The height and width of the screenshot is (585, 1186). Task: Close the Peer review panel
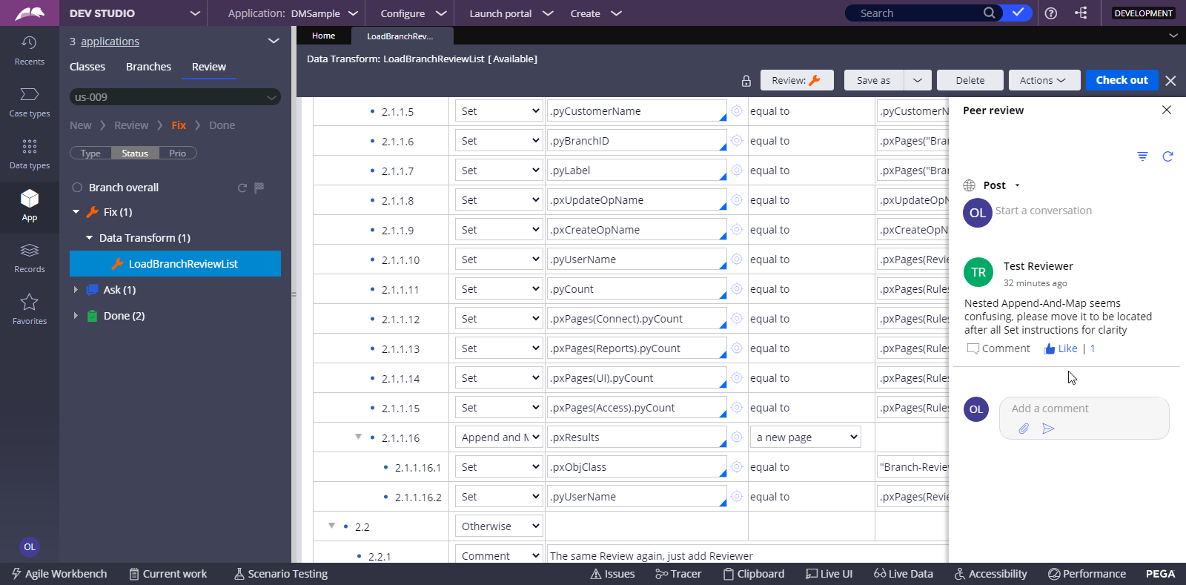(x=1167, y=110)
